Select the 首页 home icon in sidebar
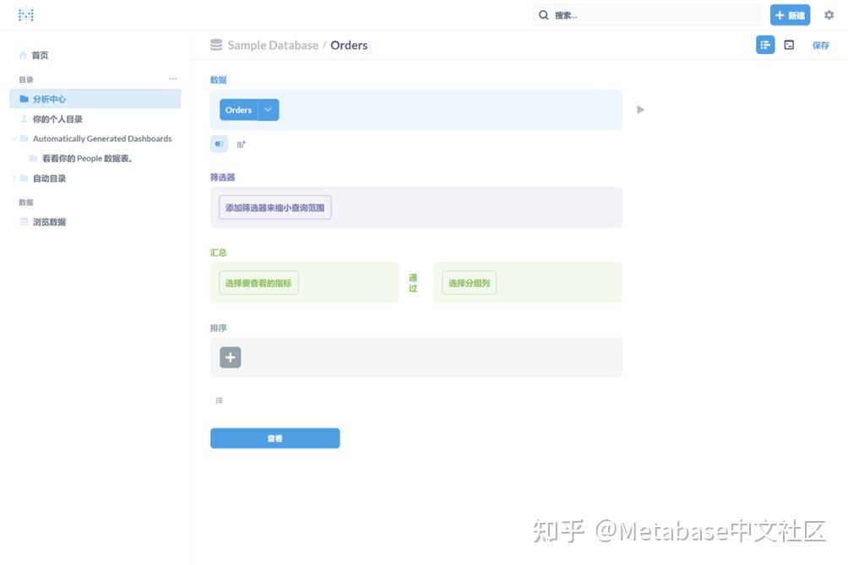 pos(24,55)
